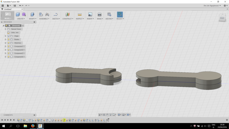
Task: Toggle visibility bulb of Sketches folder
Action: pos(9,43)
